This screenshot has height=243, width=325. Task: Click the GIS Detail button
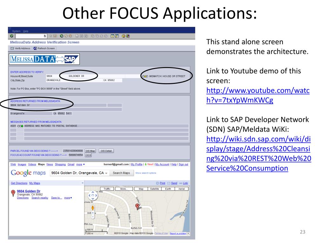[x=106, y=151]
